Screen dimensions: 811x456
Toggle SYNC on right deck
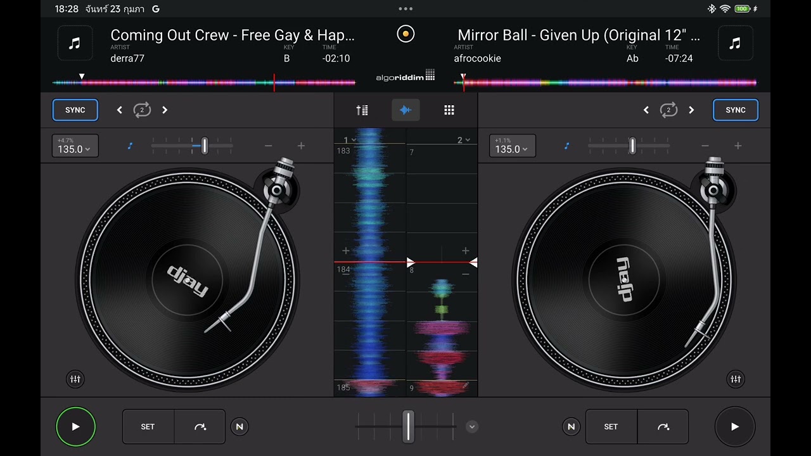click(736, 110)
